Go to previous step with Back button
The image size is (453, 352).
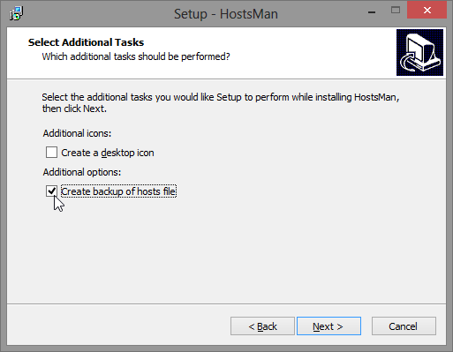coord(262,326)
